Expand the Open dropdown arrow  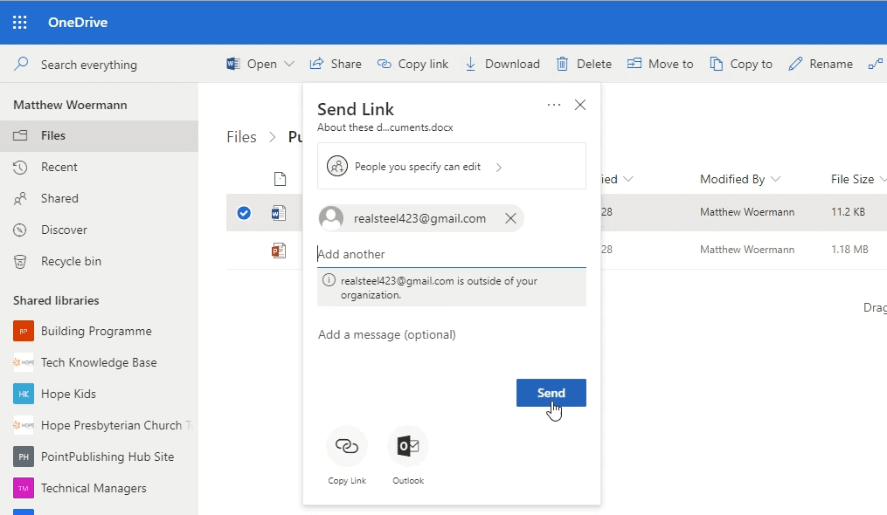coord(289,64)
